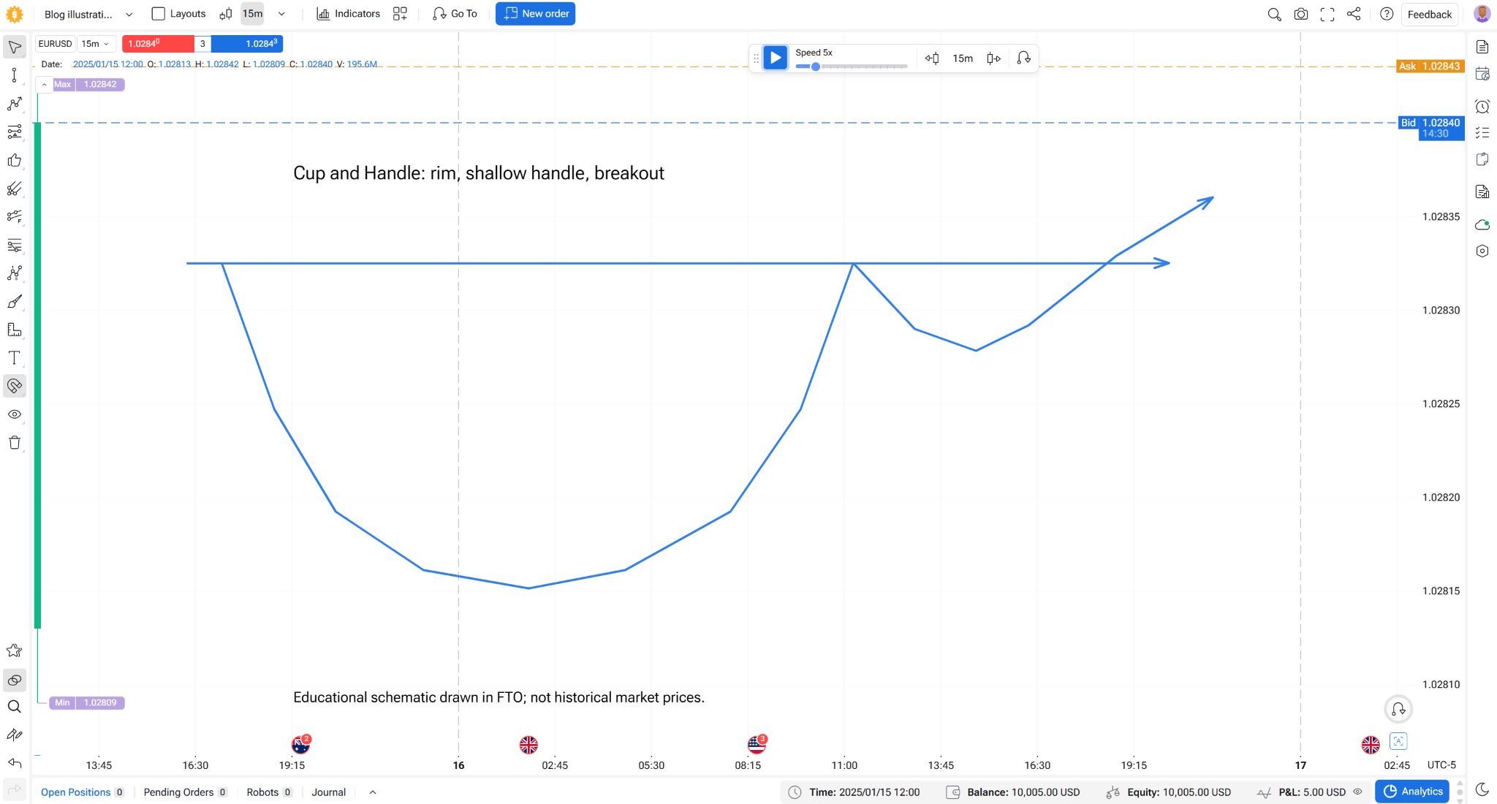
Task: Adjust the playback Speed slider
Action: [x=851, y=67]
